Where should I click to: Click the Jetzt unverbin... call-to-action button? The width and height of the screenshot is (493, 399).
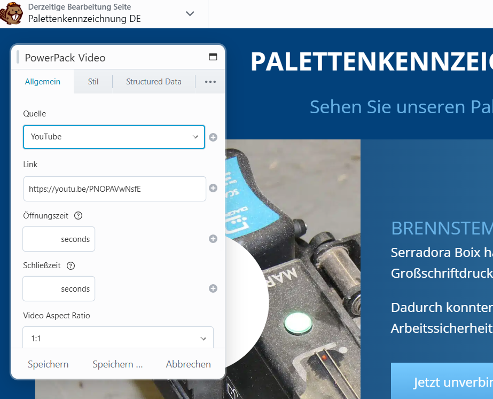click(x=442, y=381)
